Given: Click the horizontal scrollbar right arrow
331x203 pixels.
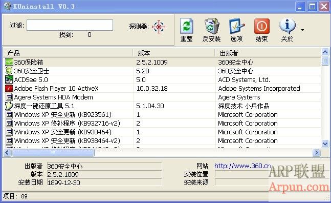Looking at the screenshot, I should click(317, 152).
